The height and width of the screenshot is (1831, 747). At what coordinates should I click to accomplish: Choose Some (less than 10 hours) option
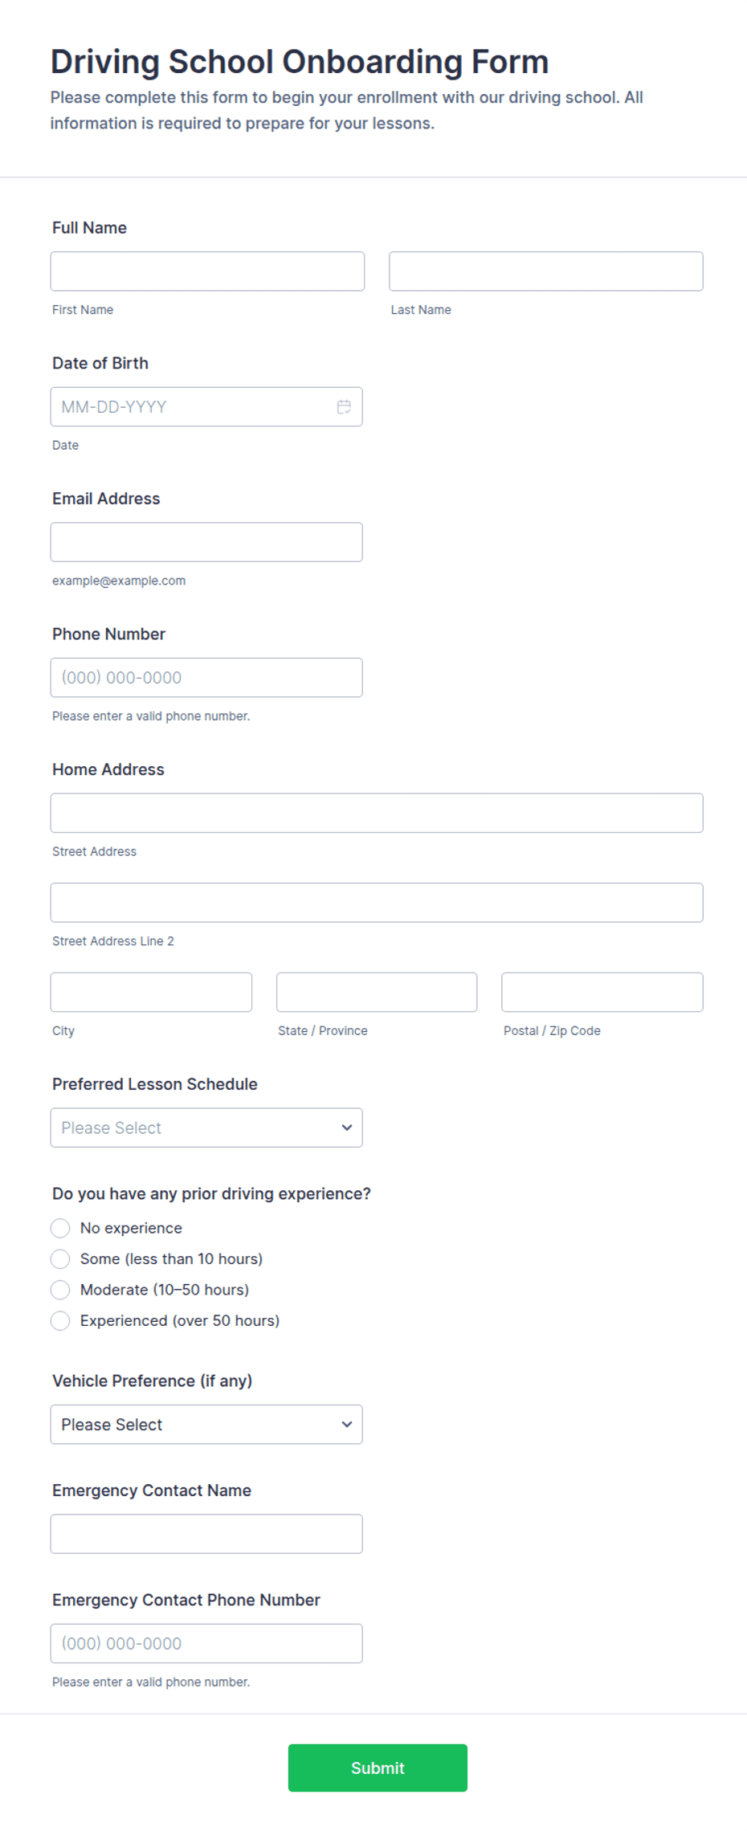coord(60,1258)
